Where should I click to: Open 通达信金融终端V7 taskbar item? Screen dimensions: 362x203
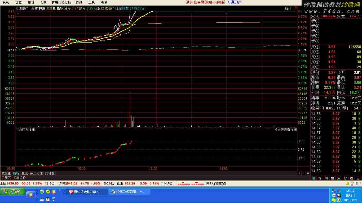click(87, 192)
